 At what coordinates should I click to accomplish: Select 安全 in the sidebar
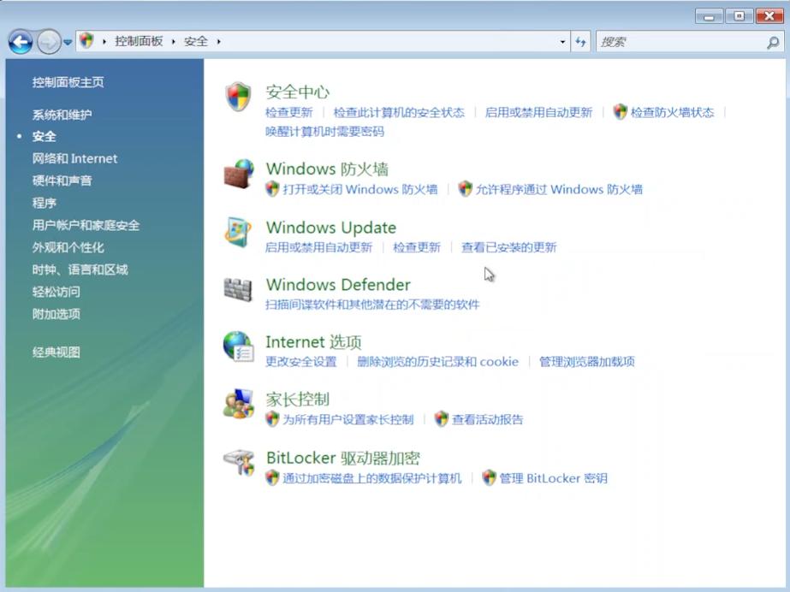[44, 136]
